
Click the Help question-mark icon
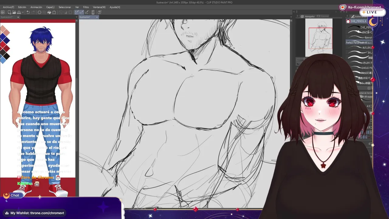click(x=99, y=12)
